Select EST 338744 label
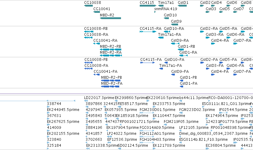Screen dimensions: 253x150 (54, 104)
